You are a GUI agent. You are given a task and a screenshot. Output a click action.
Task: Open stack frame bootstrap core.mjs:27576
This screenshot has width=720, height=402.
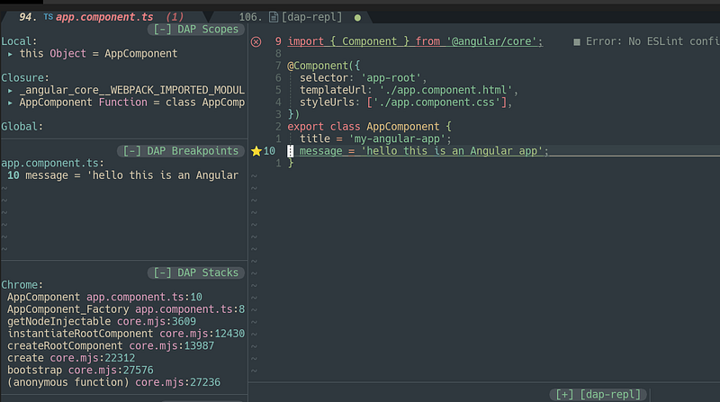click(80, 370)
